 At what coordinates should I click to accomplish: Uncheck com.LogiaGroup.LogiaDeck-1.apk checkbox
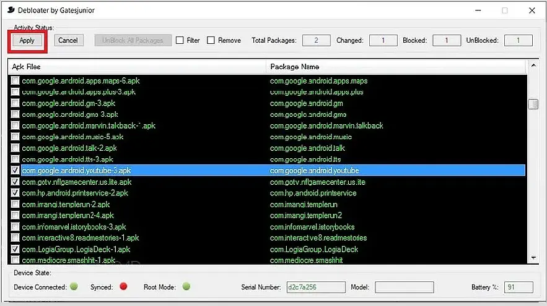[15, 249]
